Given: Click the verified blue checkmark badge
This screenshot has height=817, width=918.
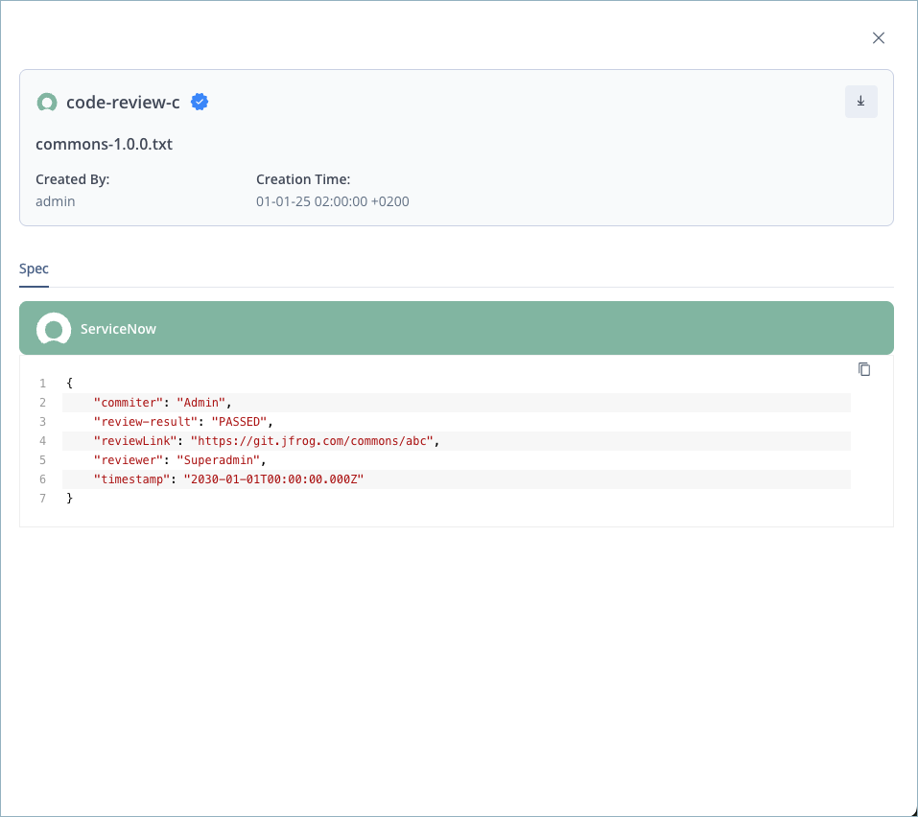Looking at the screenshot, I should pyautogui.click(x=200, y=101).
